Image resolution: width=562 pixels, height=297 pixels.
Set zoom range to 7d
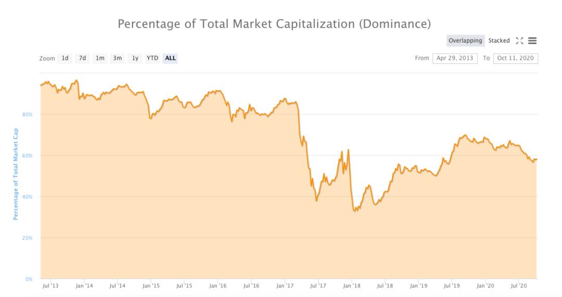pyautogui.click(x=82, y=58)
